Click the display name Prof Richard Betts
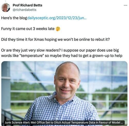 pos(27,5)
